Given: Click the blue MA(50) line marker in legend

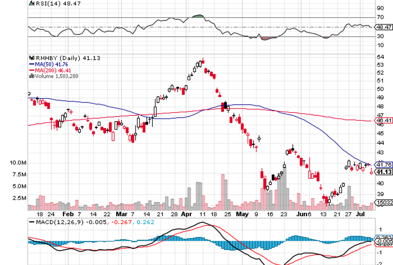Looking at the screenshot, I should (x=31, y=64).
